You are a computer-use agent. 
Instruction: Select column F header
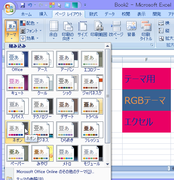pos(146,60)
